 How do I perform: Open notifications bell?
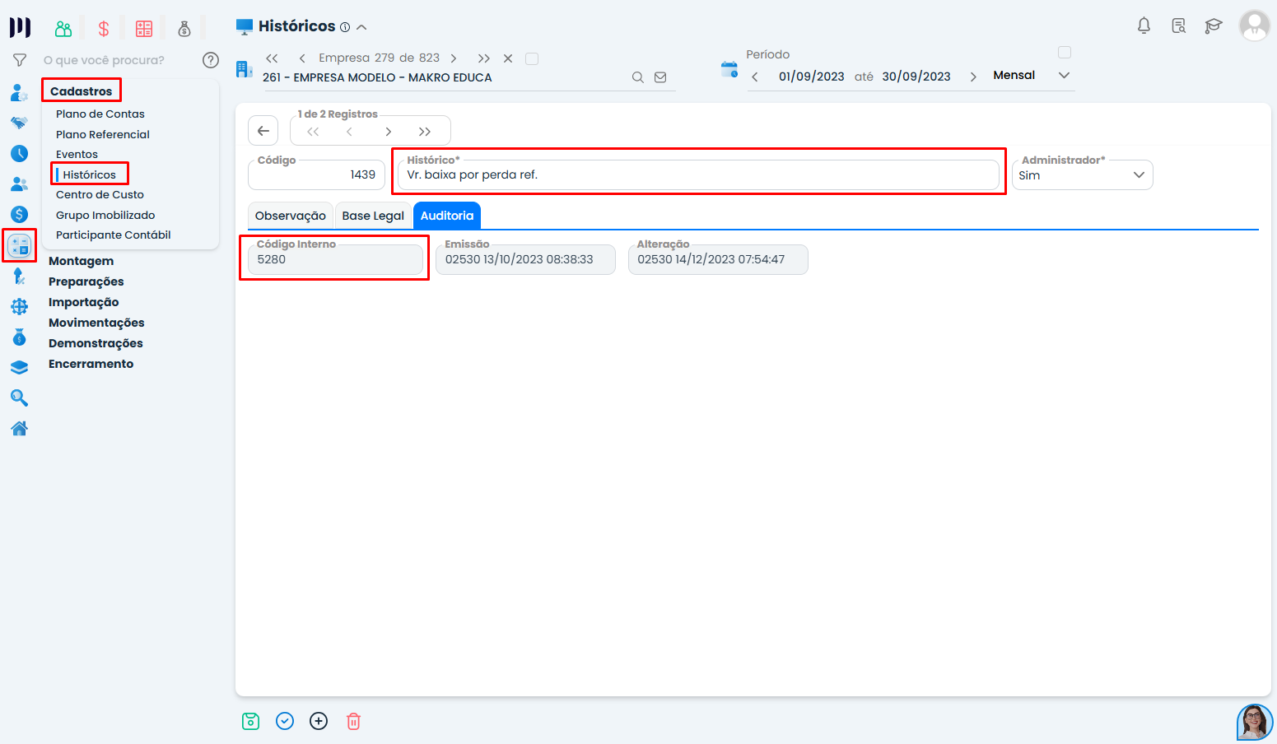pyautogui.click(x=1144, y=26)
